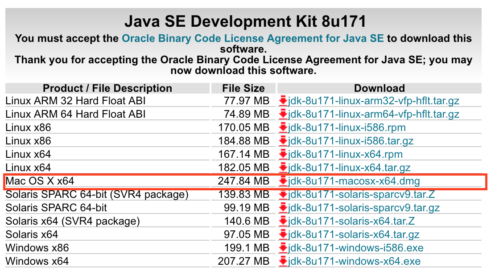Download jdk-8u171-linux-i586.tar.gz archive
Viewport: 495px width, 279px height.
coord(351,141)
